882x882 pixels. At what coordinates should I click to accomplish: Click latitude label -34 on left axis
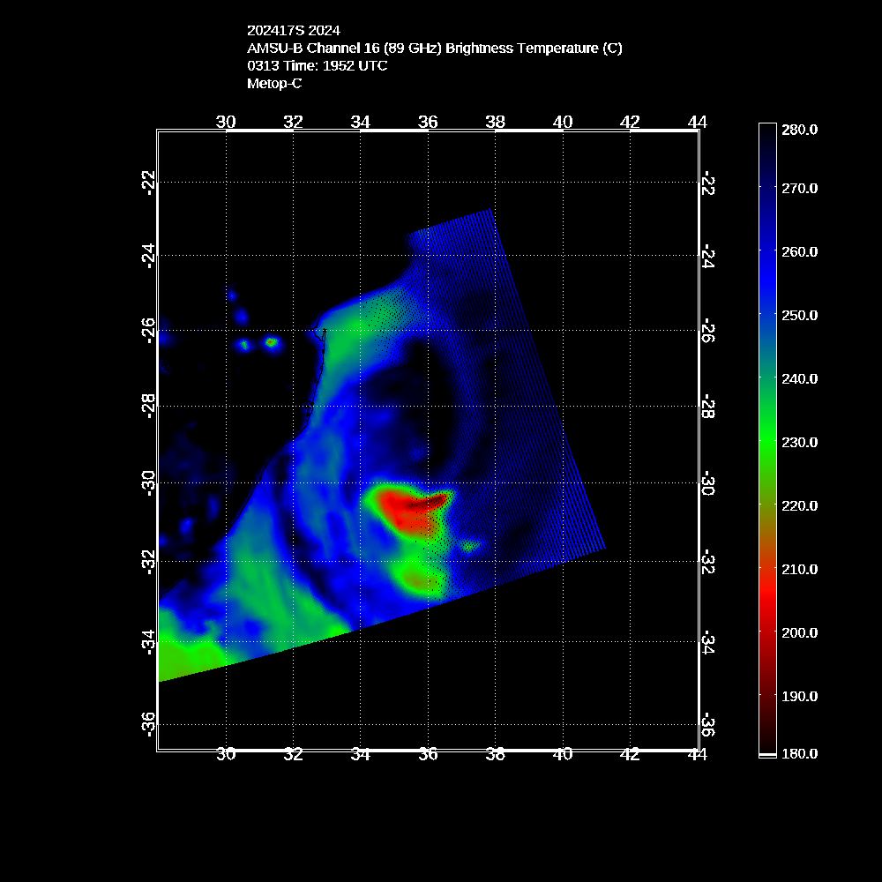click(x=148, y=642)
